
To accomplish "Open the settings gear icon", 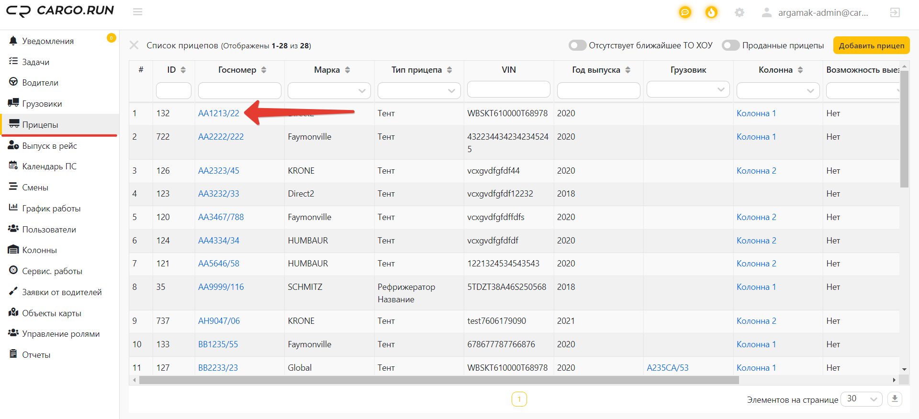I will point(740,12).
